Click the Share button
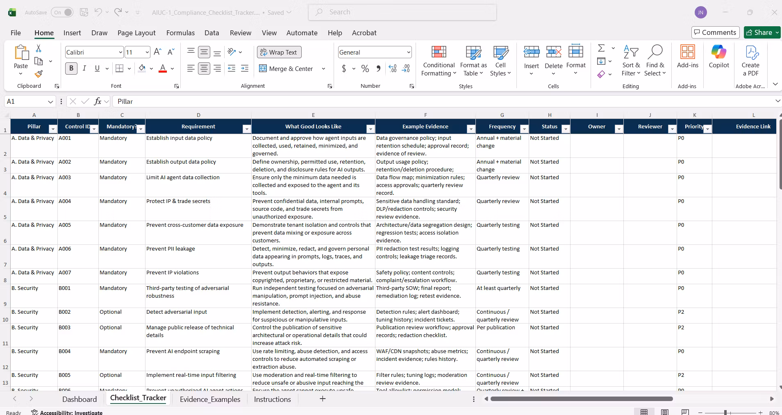 762,32
